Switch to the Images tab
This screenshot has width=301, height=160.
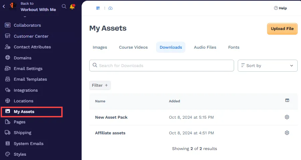(100, 47)
